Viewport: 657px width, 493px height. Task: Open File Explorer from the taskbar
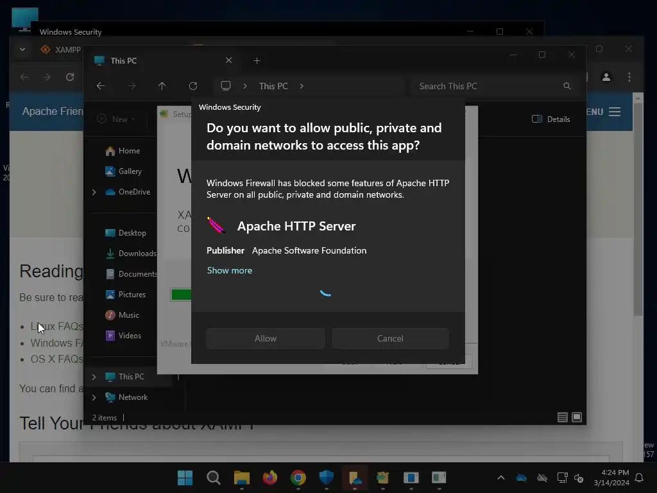pos(242,478)
